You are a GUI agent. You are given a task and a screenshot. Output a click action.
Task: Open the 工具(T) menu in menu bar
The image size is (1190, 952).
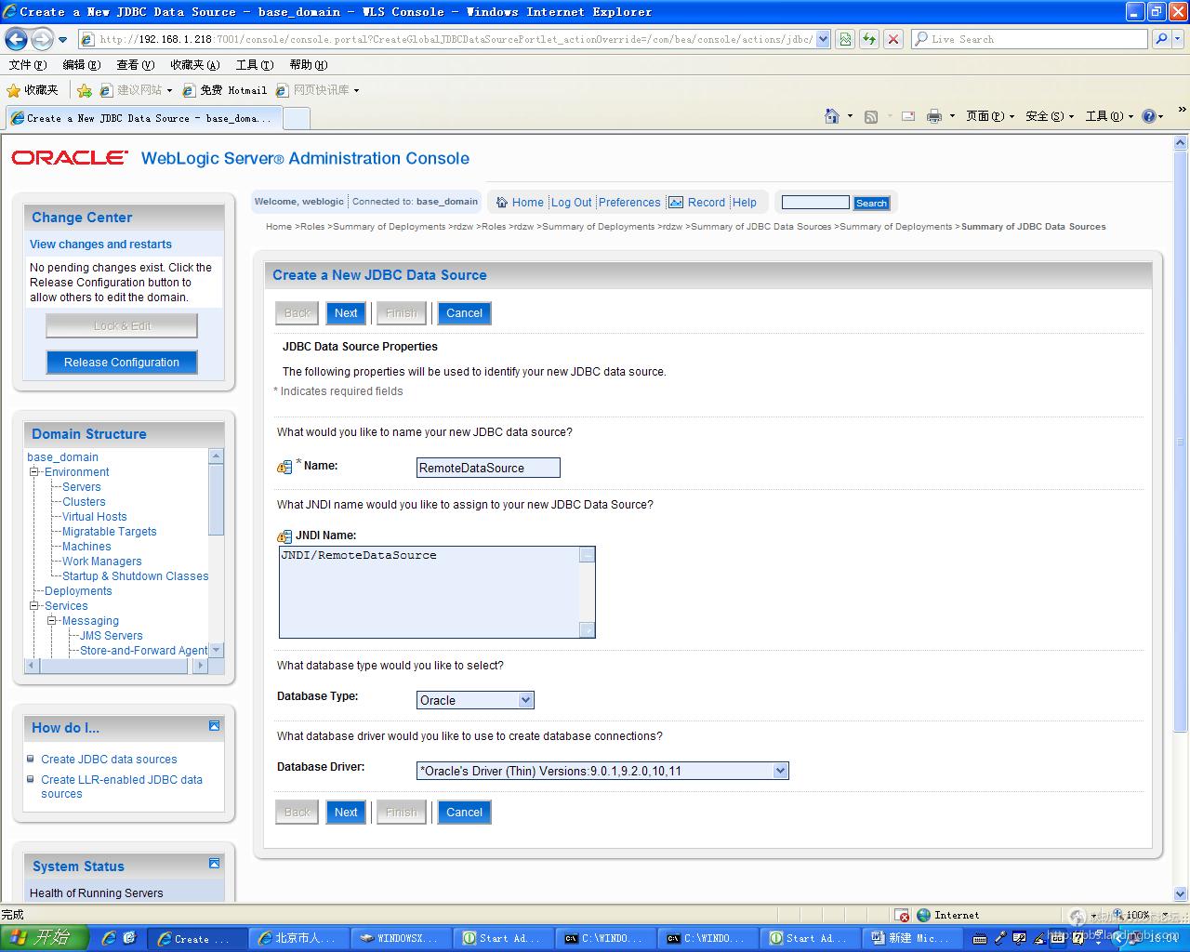[x=254, y=65]
